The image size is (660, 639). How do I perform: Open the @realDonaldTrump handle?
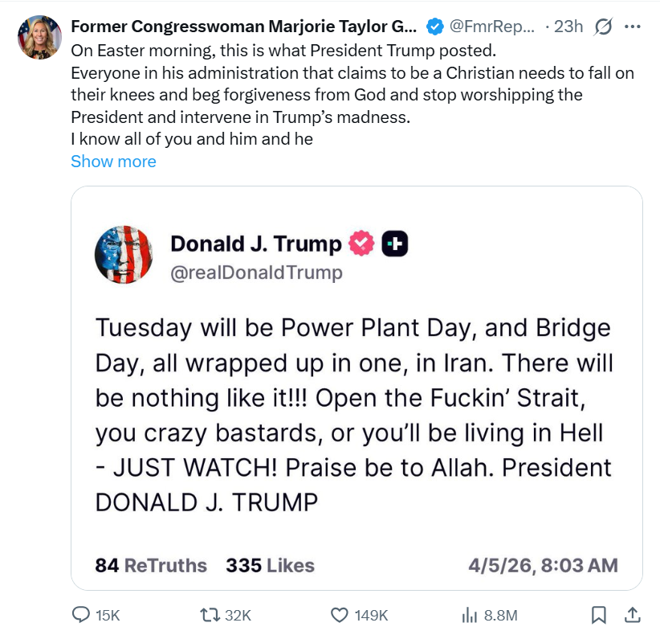256,272
